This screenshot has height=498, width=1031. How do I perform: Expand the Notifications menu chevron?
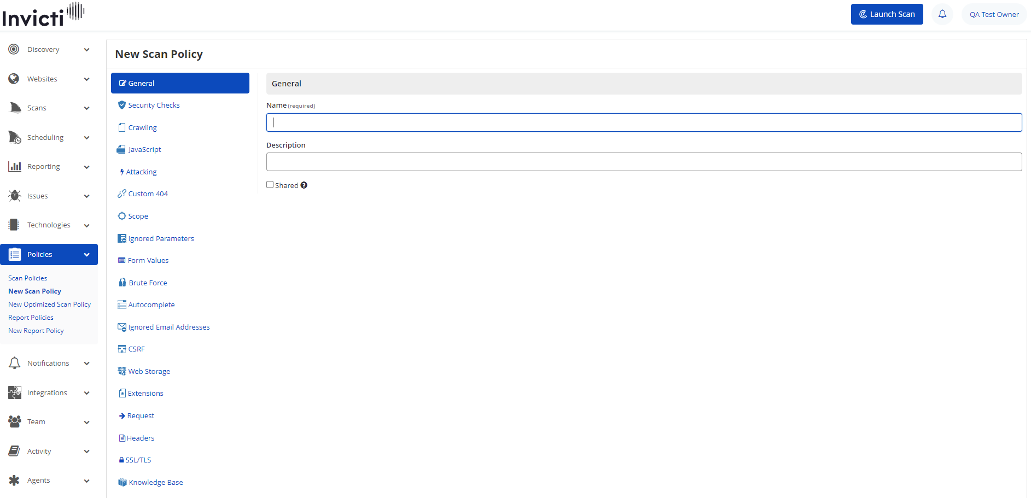[x=86, y=364]
